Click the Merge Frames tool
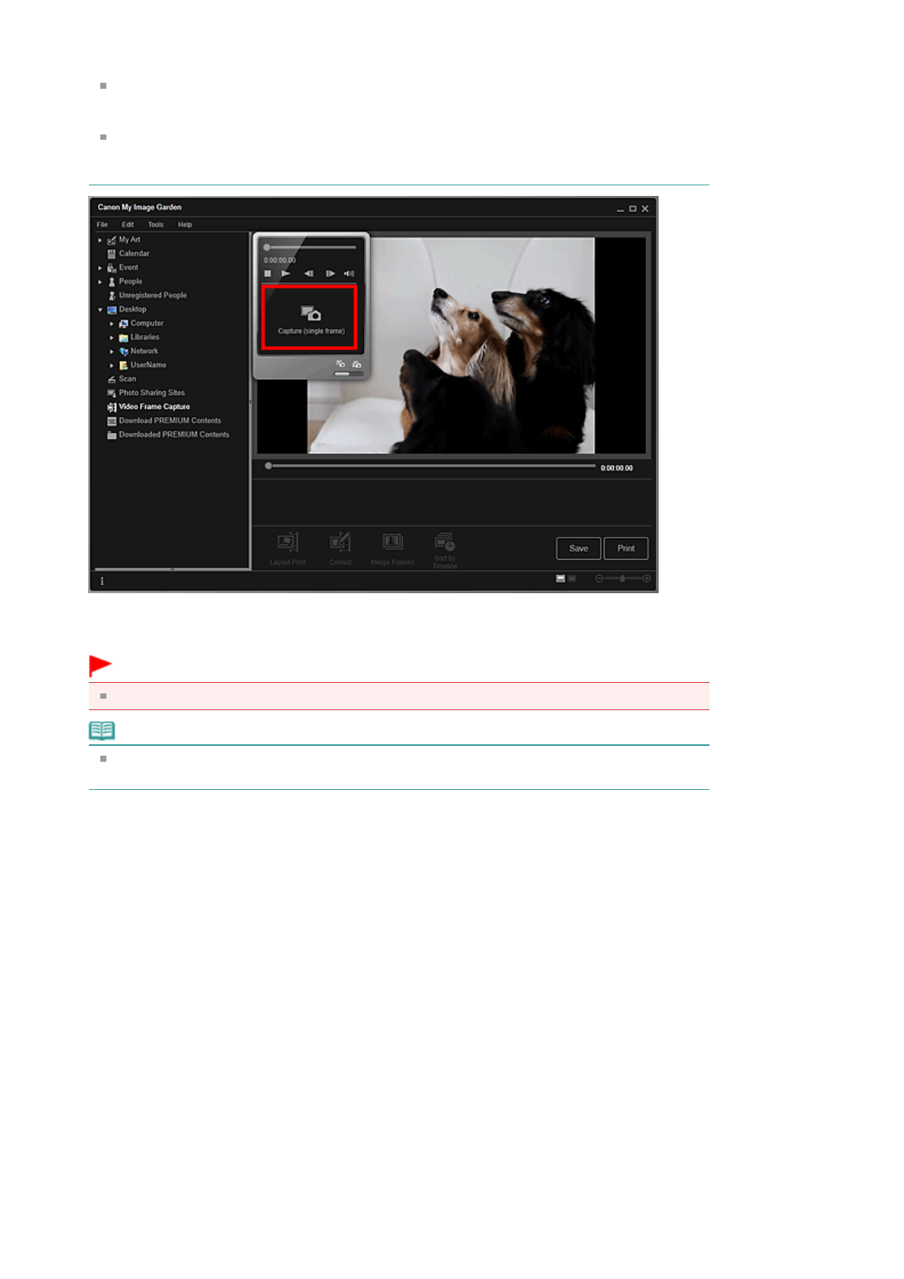This screenshot has width=904, height=1279. point(392,542)
